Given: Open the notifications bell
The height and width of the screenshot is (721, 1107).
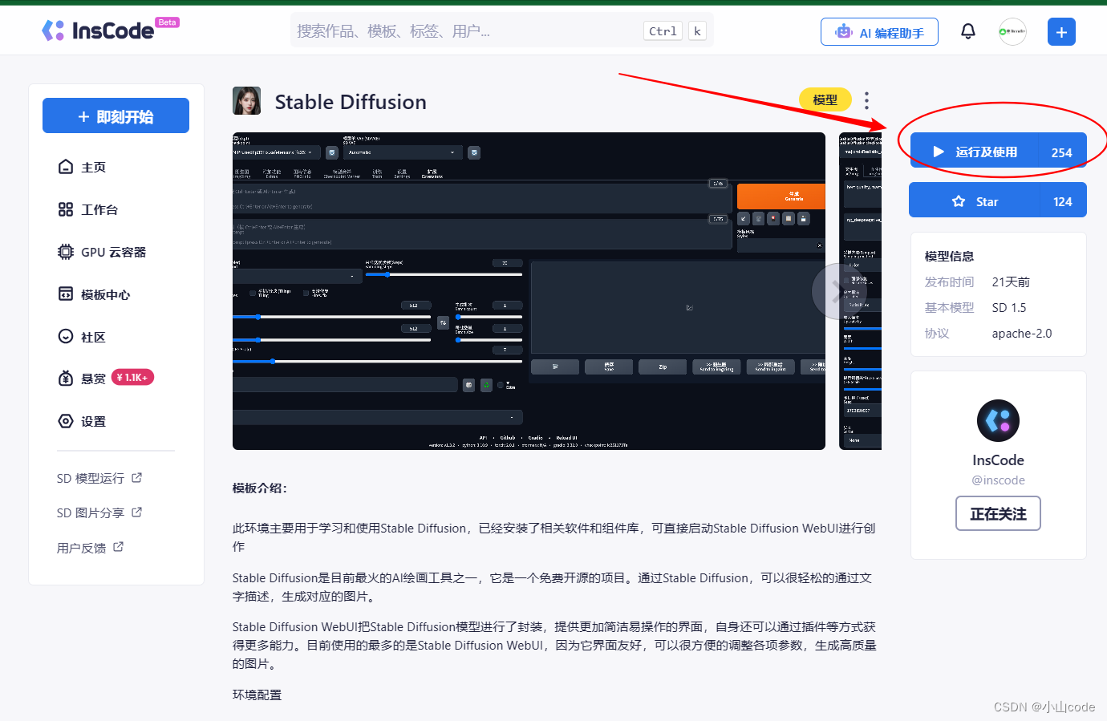Looking at the screenshot, I should [968, 31].
